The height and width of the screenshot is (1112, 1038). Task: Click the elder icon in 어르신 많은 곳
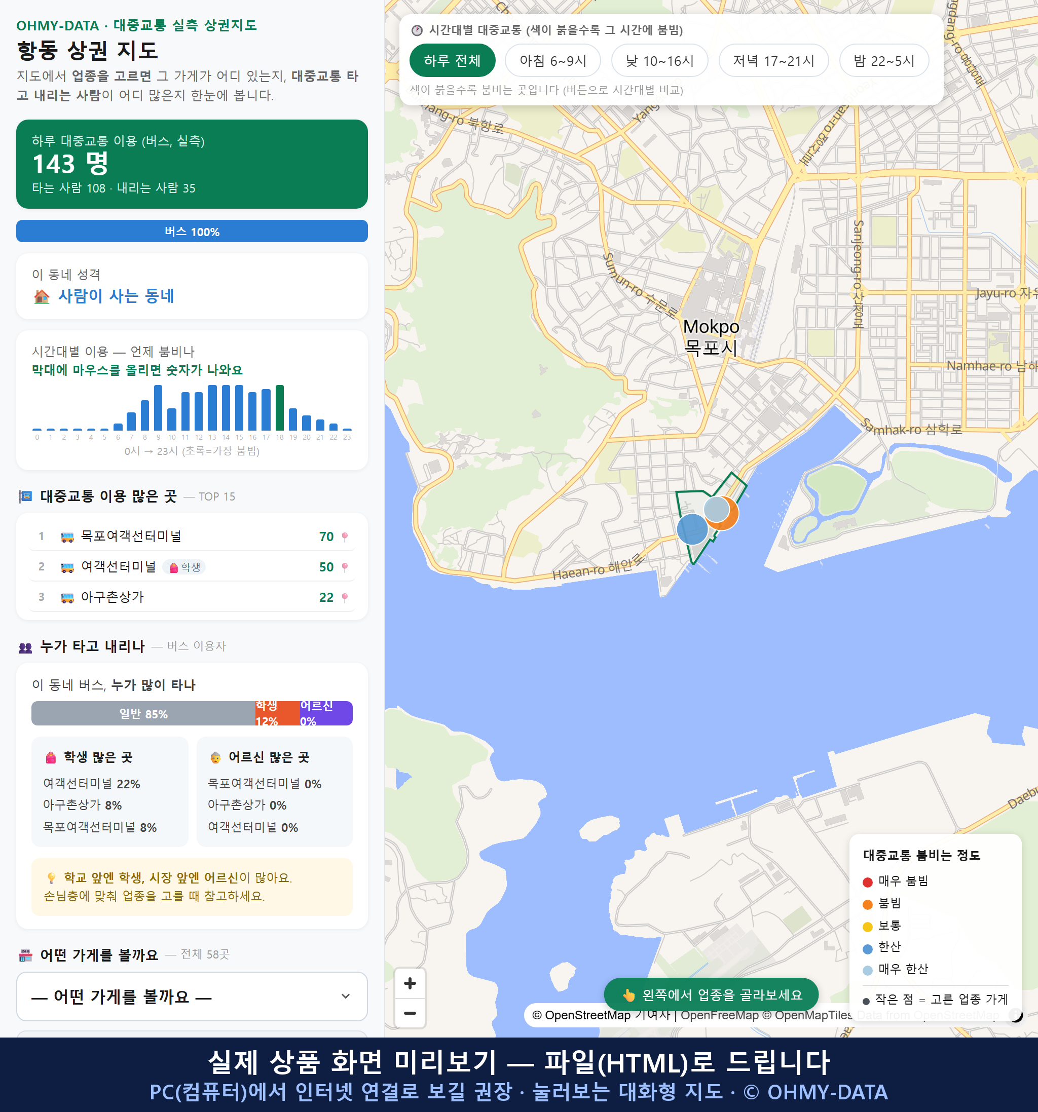215,757
